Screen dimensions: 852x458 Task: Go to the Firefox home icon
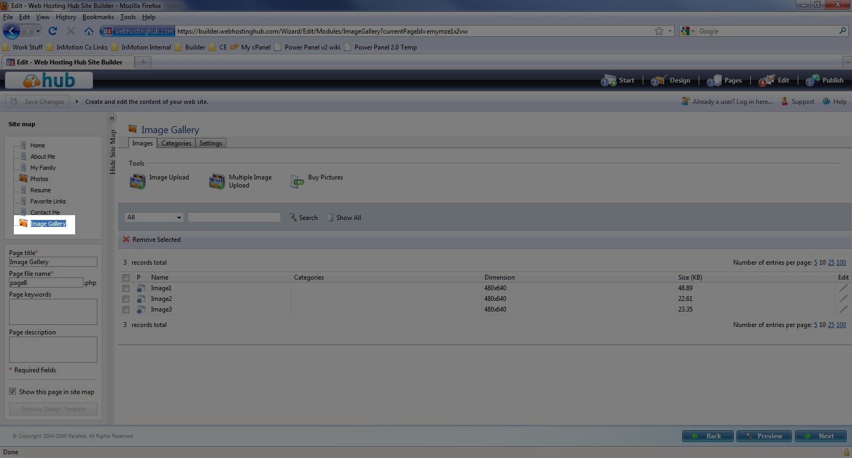click(89, 31)
